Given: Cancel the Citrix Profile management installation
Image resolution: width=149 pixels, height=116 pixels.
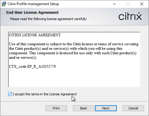Looking at the screenshot, I should tap(133, 108).
